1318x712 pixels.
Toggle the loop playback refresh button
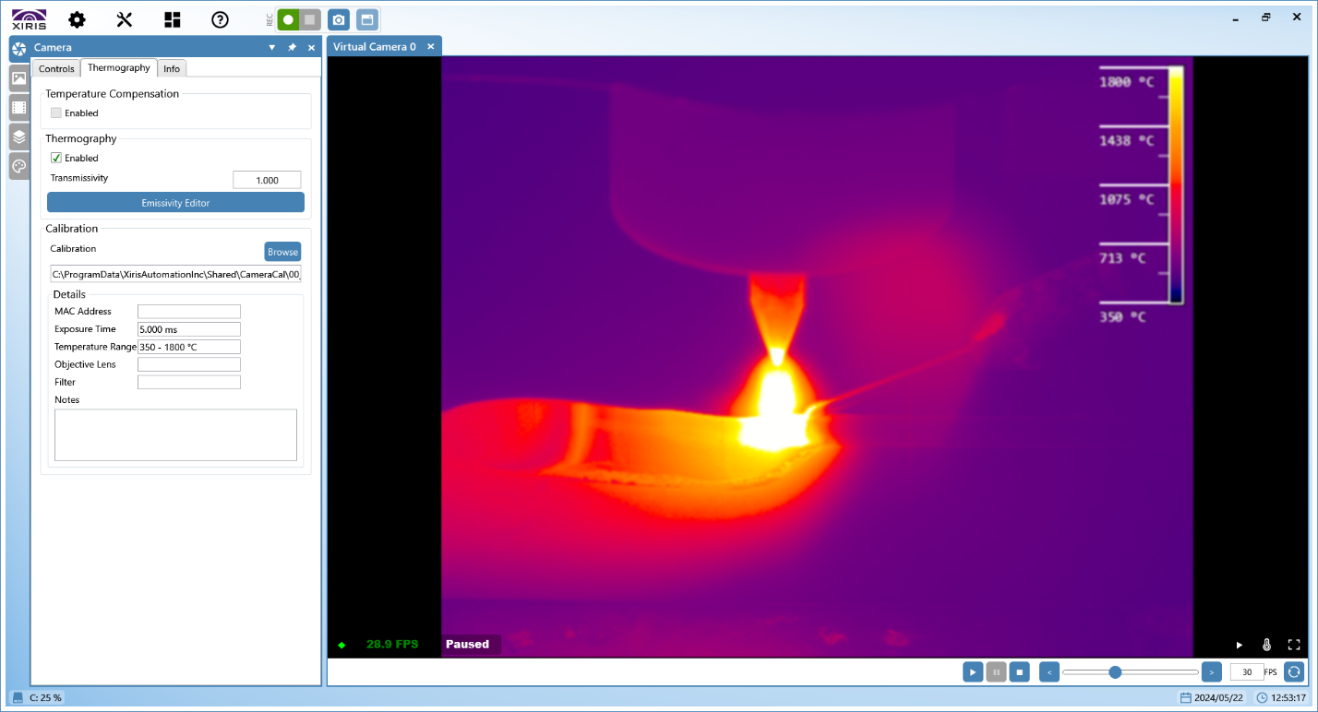click(x=1294, y=672)
